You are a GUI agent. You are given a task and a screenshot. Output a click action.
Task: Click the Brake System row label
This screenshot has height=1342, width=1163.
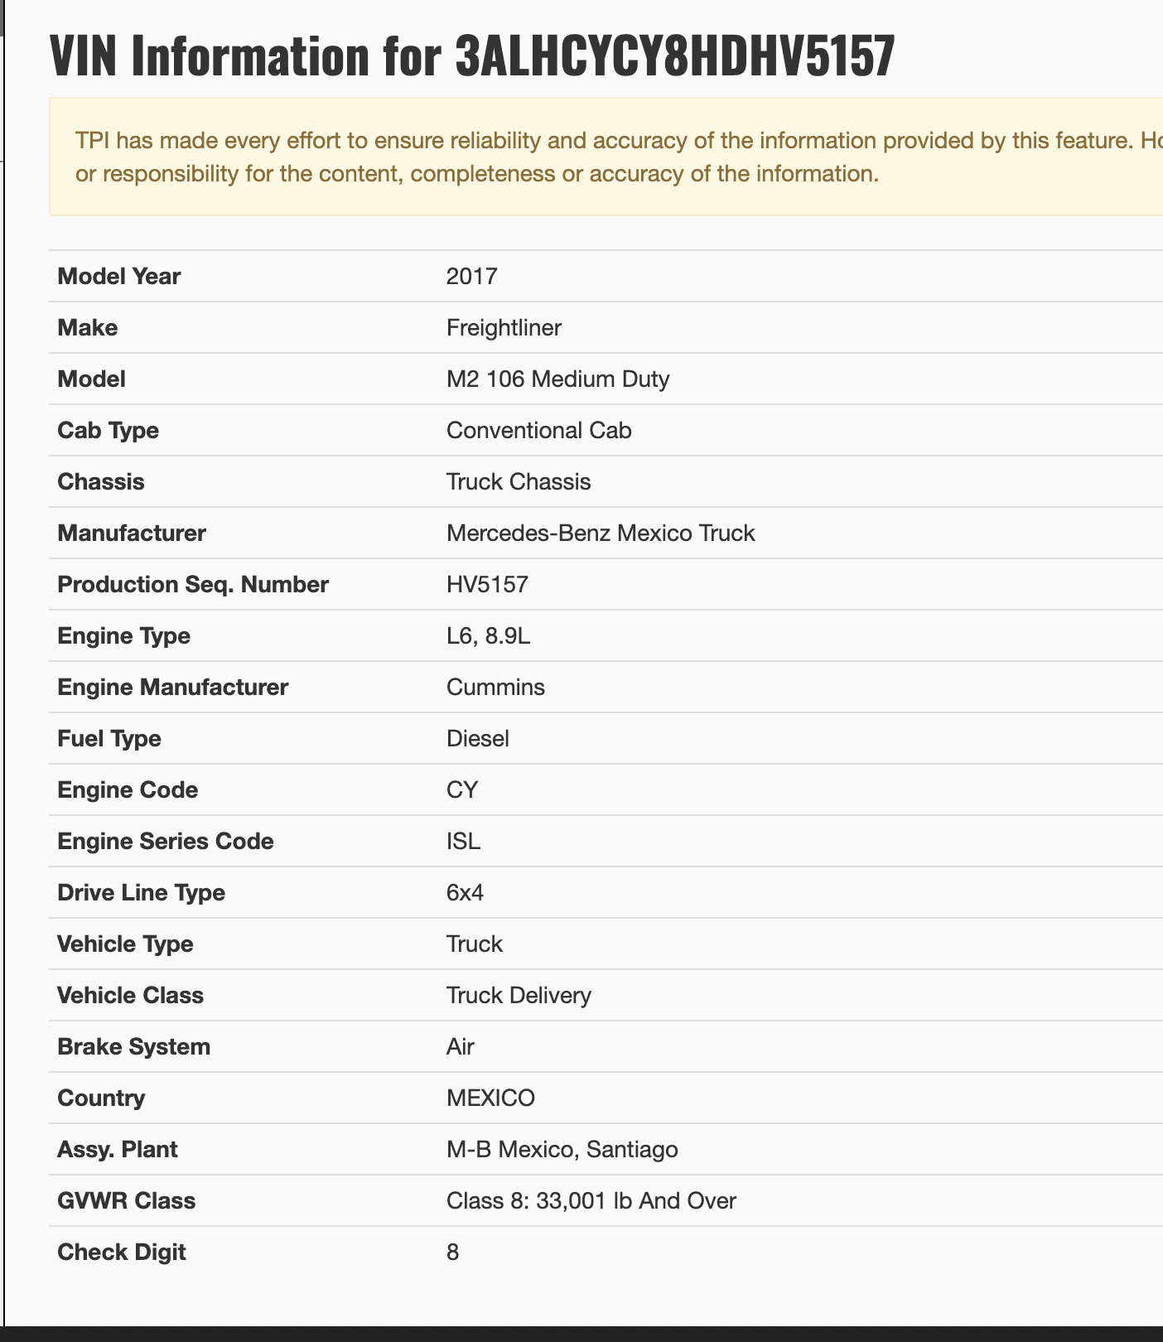click(133, 1046)
